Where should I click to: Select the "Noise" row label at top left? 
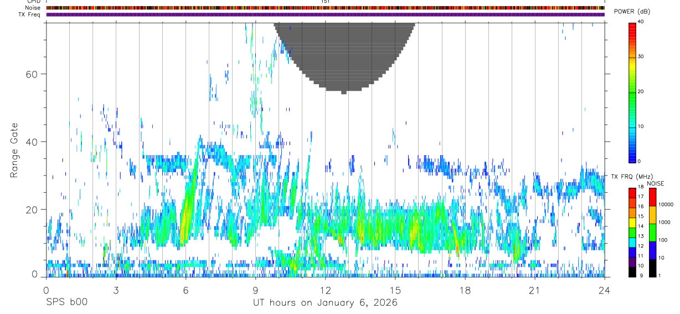pos(34,8)
